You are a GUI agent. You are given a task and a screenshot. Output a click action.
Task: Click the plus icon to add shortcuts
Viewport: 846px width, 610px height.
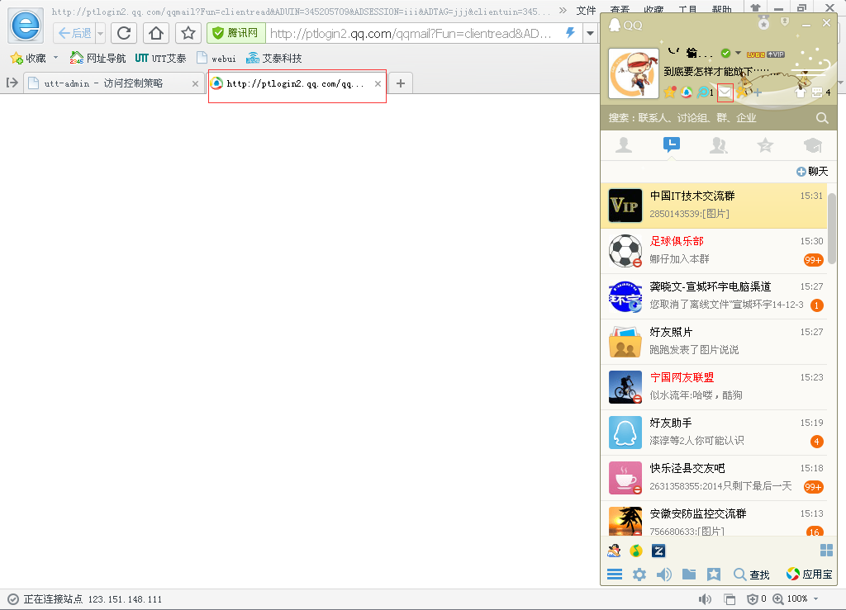(758, 92)
